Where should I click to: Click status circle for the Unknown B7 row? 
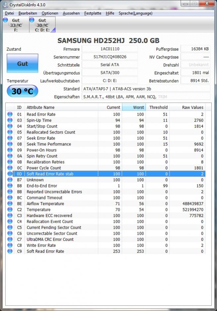(x=10, y=180)
